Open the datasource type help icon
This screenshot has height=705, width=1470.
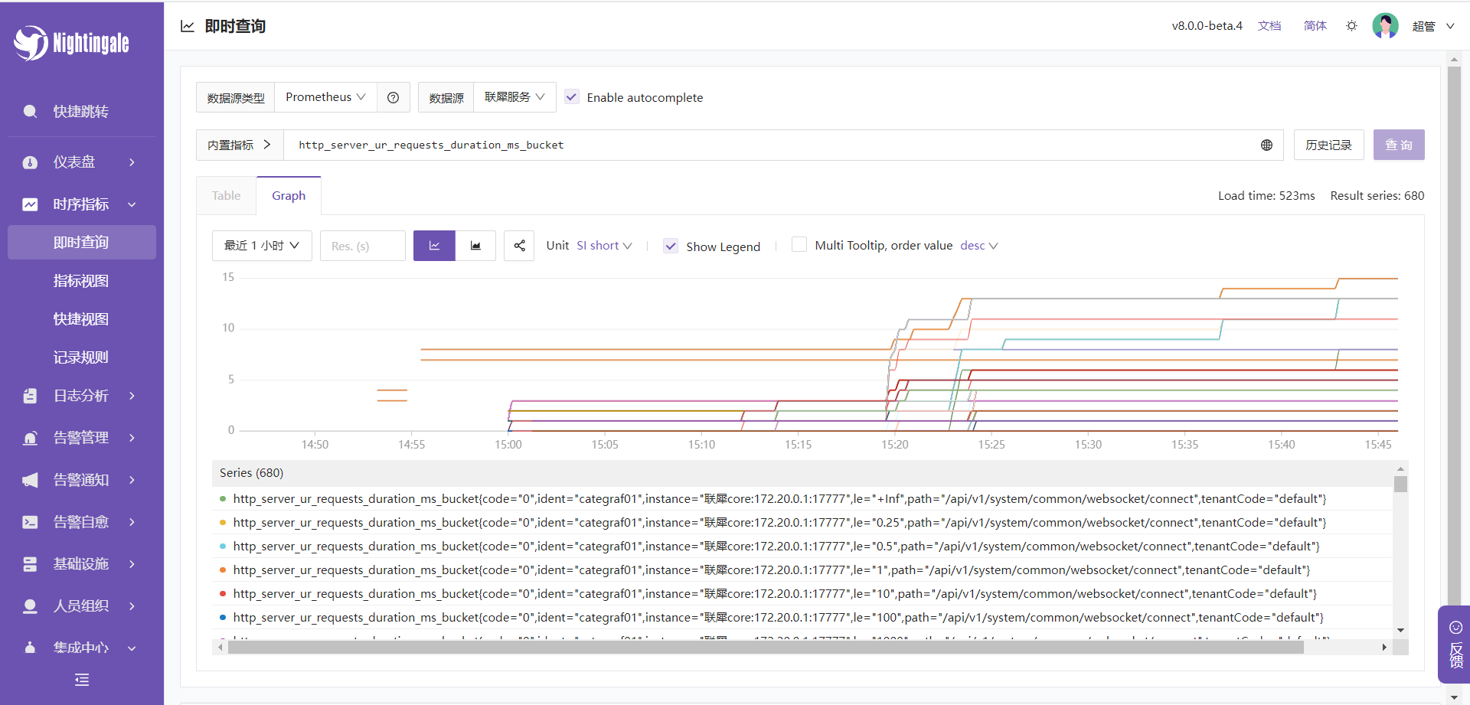tap(393, 98)
